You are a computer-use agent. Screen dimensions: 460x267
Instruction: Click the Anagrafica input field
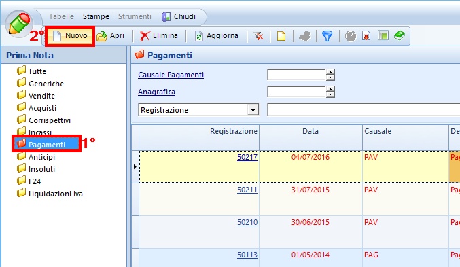pos(296,92)
